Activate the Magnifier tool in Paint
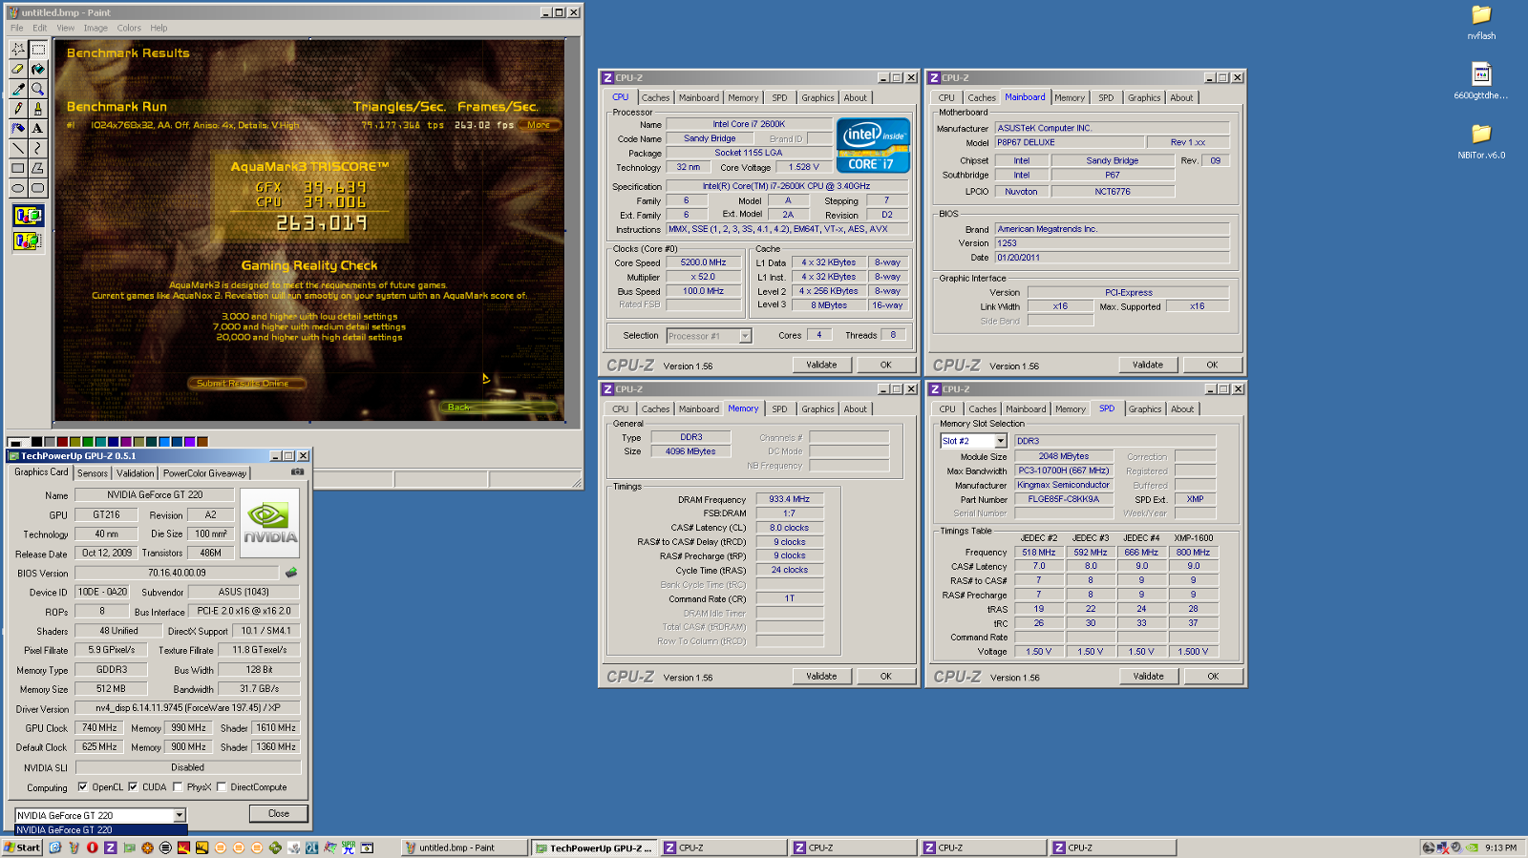The image size is (1528, 858). [38, 89]
